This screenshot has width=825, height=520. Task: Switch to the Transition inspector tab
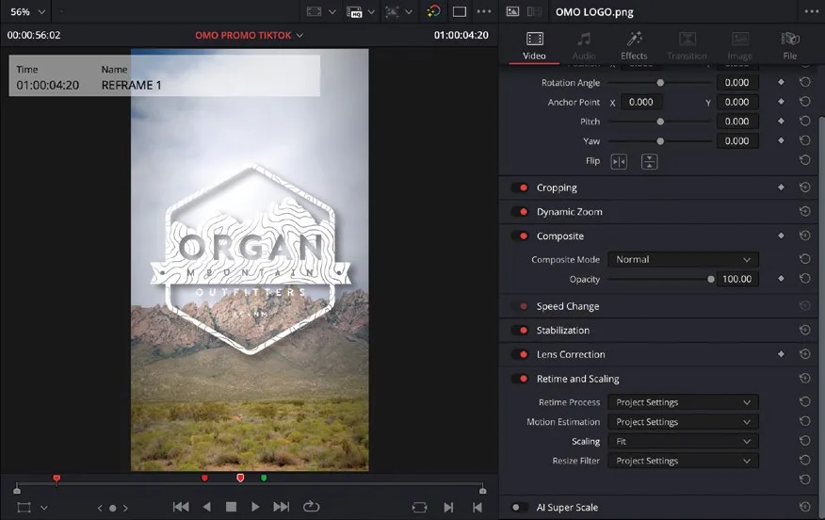(687, 45)
